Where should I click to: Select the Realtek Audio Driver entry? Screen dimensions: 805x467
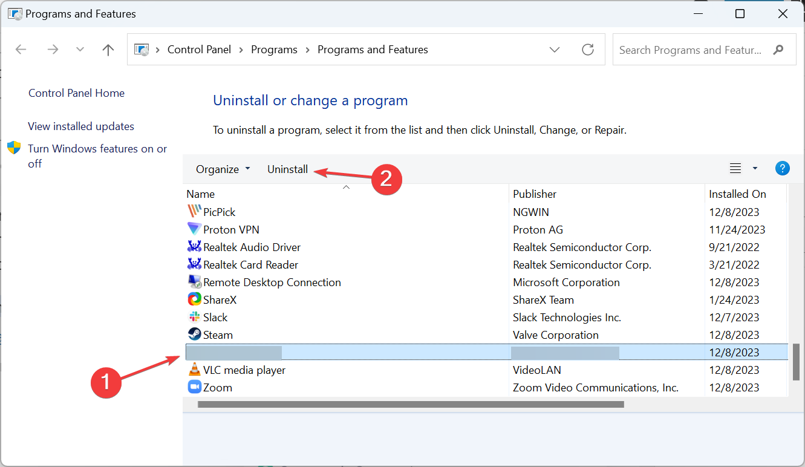point(486,247)
